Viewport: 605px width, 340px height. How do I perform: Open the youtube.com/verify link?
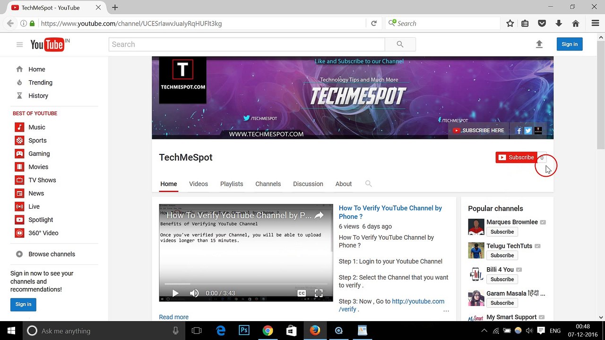[392, 306]
